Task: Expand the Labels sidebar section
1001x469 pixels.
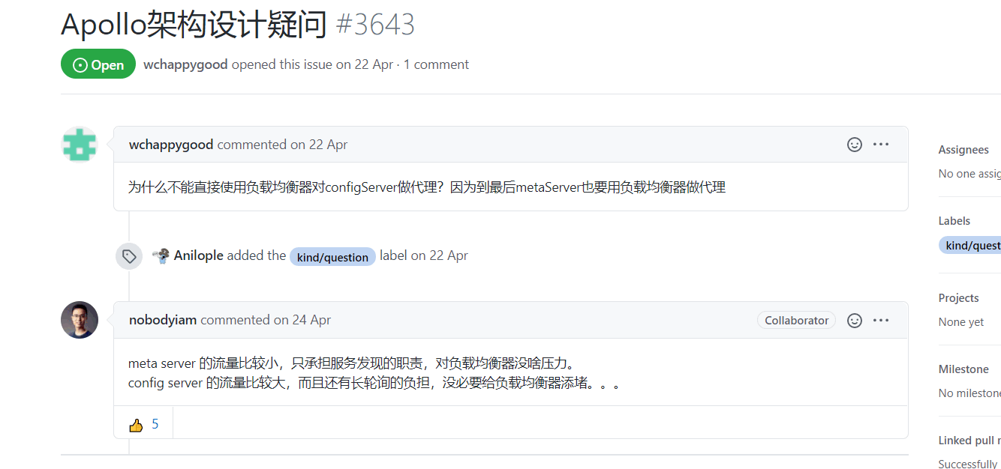Action: pos(954,221)
